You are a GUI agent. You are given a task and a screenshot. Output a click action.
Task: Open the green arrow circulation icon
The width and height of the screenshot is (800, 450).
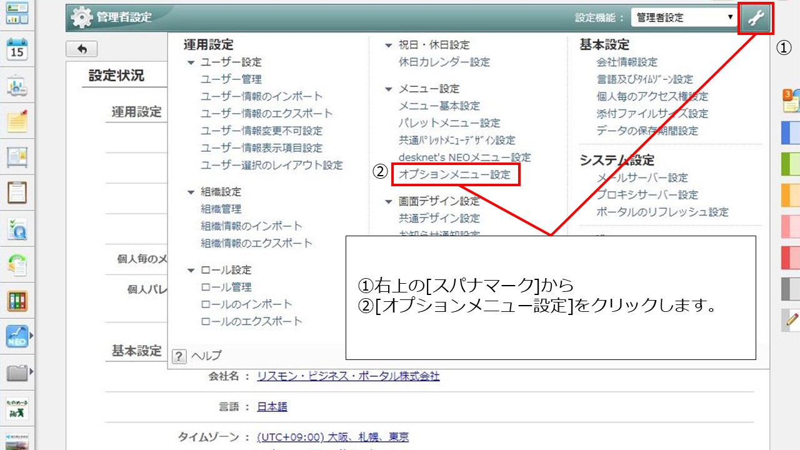[x=17, y=264]
